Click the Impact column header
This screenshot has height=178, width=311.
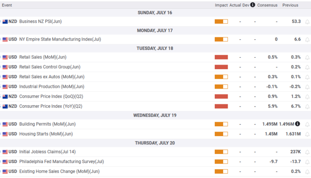[x=221, y=5]
